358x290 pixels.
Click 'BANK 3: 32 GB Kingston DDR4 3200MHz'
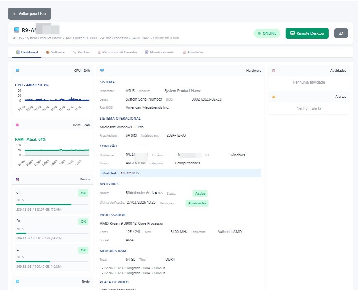click(135, 273)
